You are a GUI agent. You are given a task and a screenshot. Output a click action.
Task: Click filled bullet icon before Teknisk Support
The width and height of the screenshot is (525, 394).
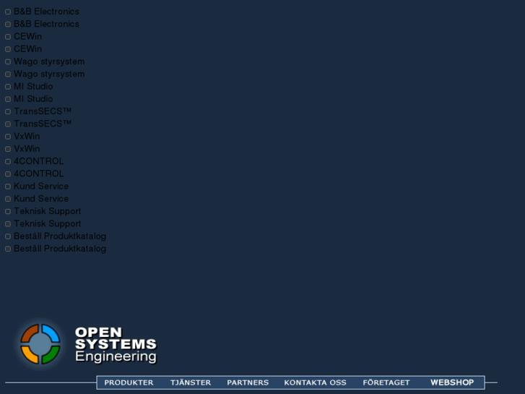pos(8,224)
